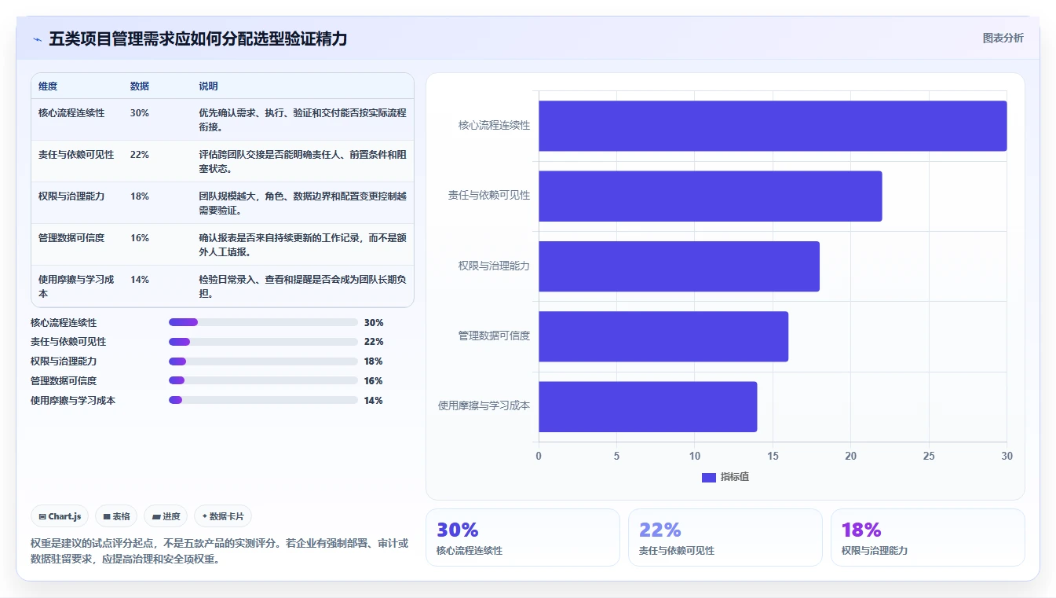Image resolution: width=1056 pixels, height=598 pixels.
Task: Click the 权限与治理能力 bar in the chart
Action: [679, 266]
